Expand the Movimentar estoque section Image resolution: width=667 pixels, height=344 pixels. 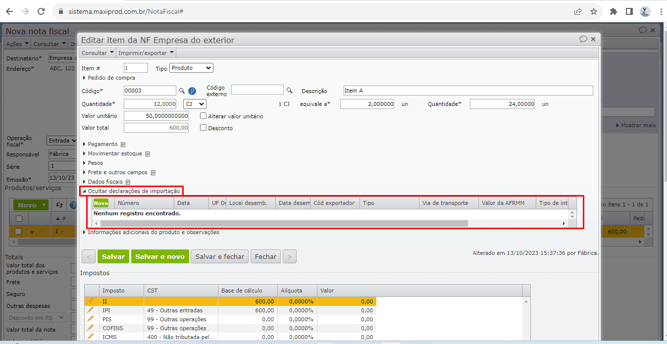(x=114, y=153)
